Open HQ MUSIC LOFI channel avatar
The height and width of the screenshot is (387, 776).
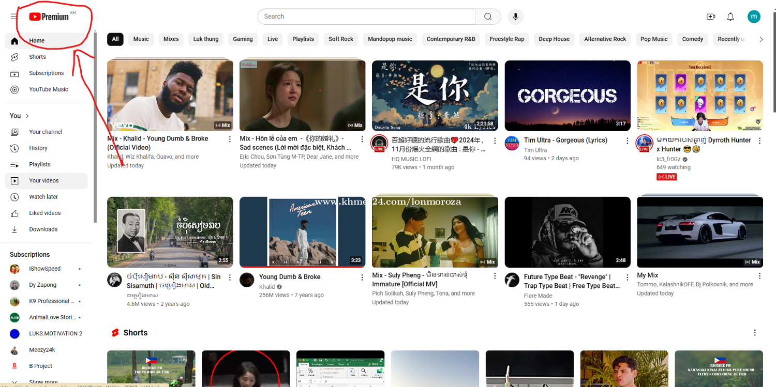point(380,143)
